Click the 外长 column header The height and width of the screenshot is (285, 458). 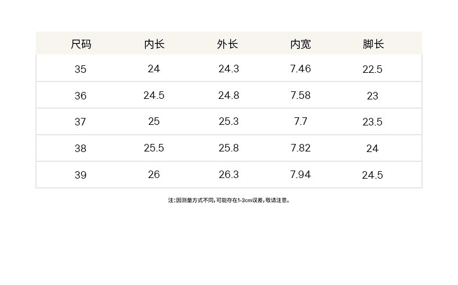point(228,44)
